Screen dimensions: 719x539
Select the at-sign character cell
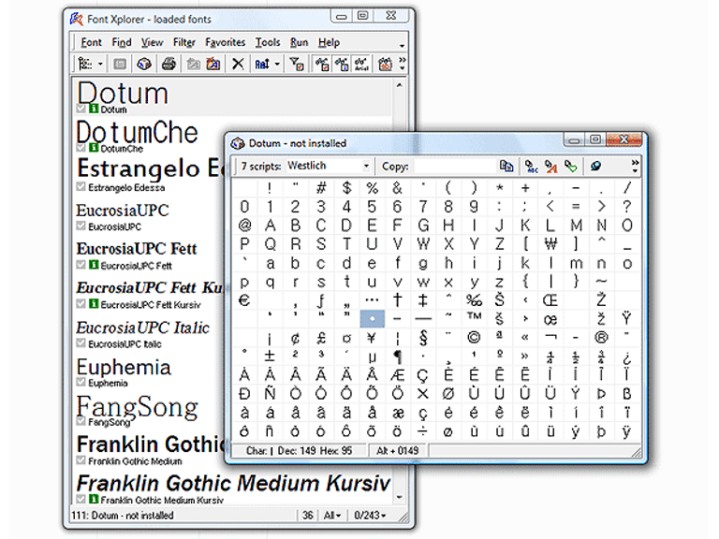[x=245, y=225]
